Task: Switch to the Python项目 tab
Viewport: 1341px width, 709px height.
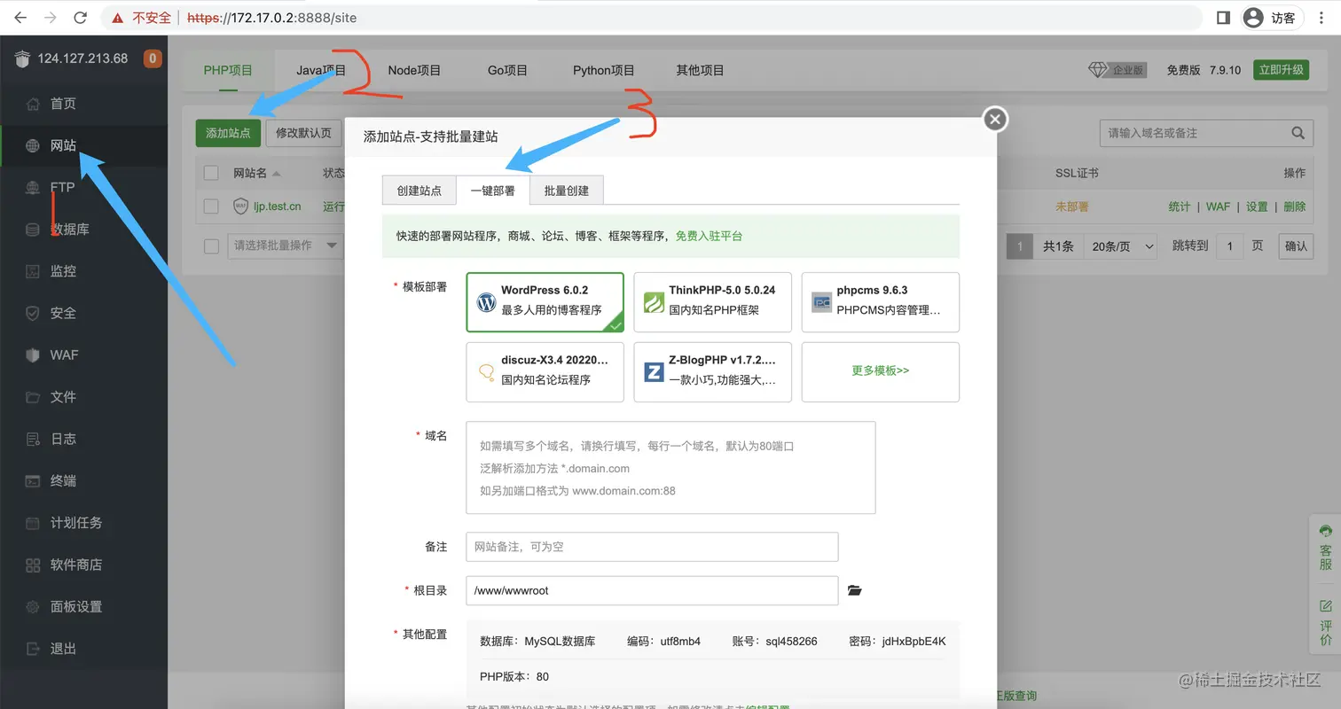Action: pyautogui.click(x=603, y=70)
